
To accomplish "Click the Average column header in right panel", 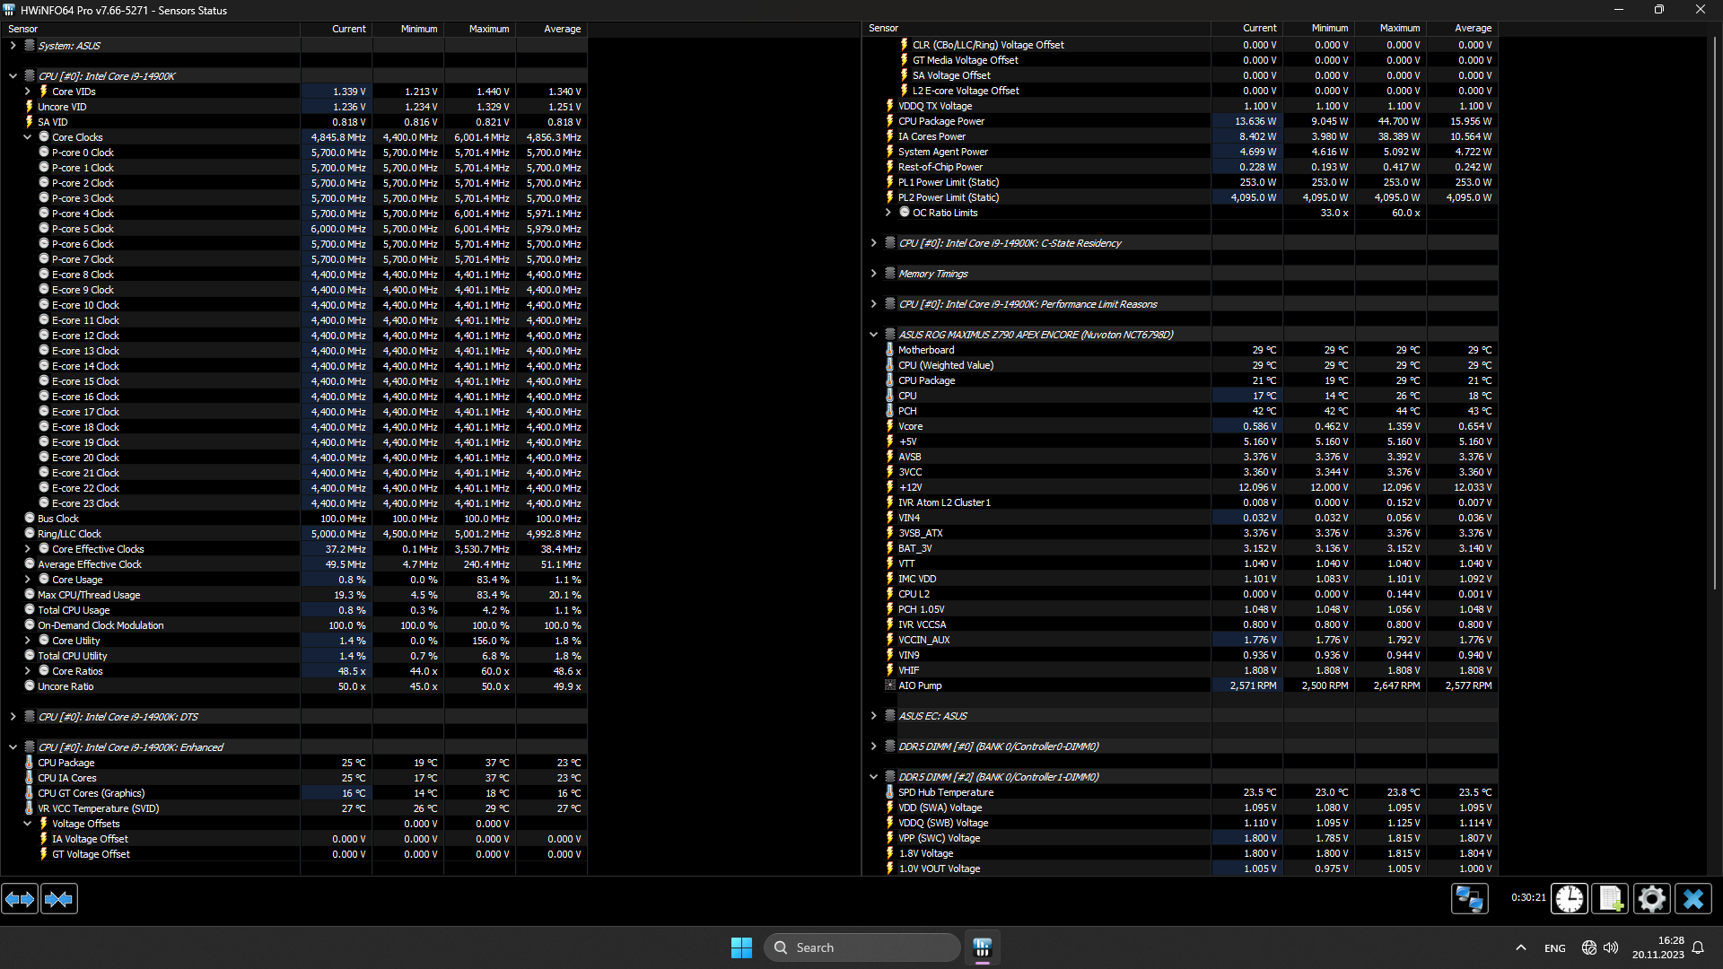I will pos(1472,29).
